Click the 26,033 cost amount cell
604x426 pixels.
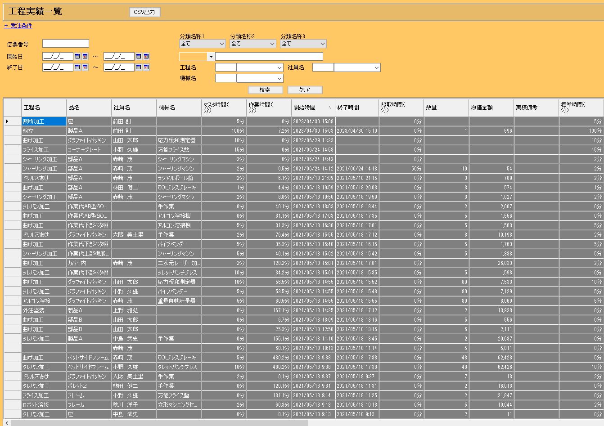(x=491, y=263)
